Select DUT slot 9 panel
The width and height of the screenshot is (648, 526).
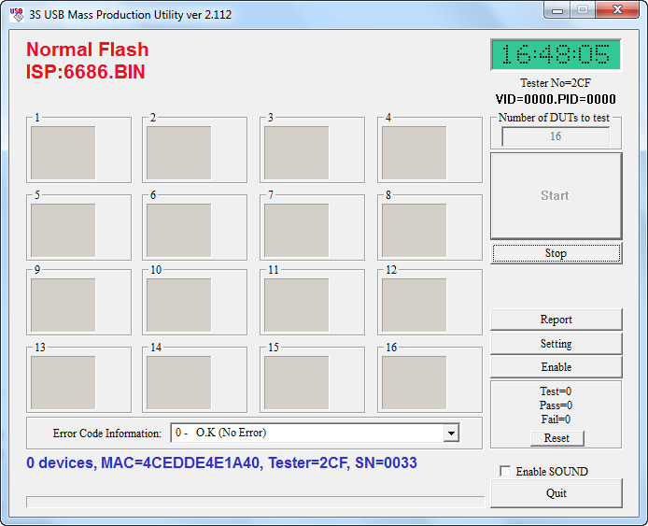pos(79,303)
